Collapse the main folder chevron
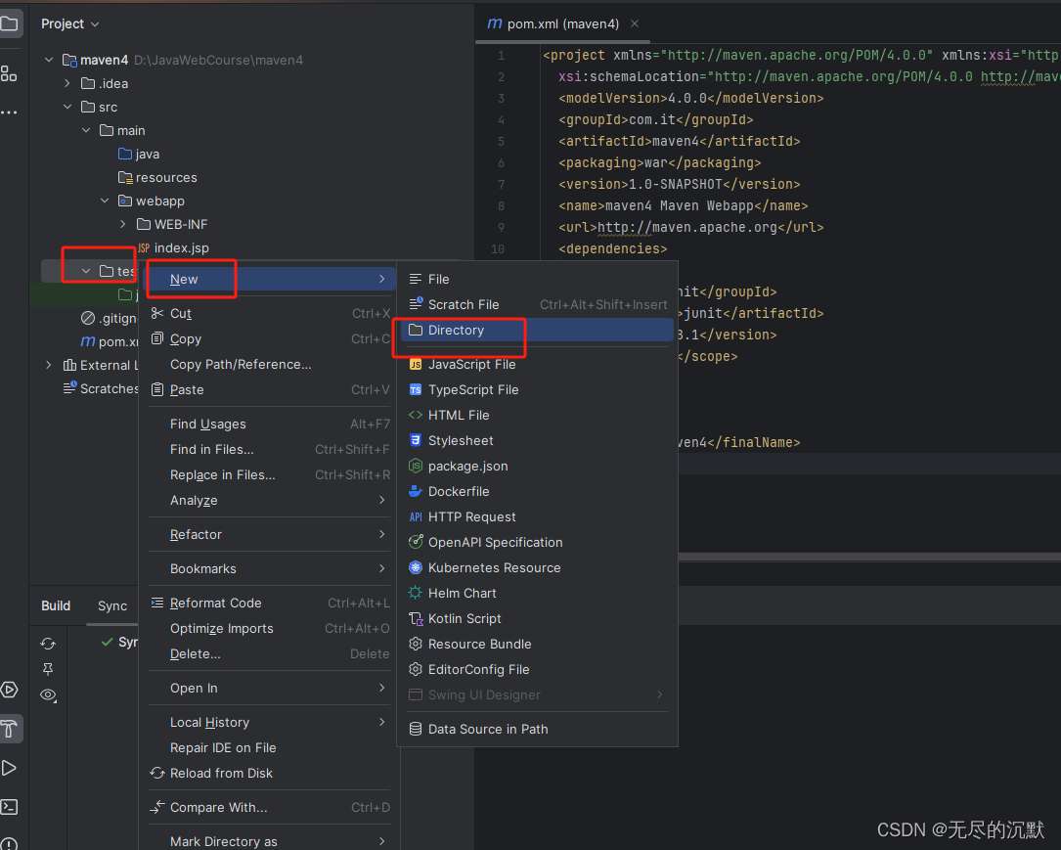Screen dimensions: 1061x850 pos(86,130)
